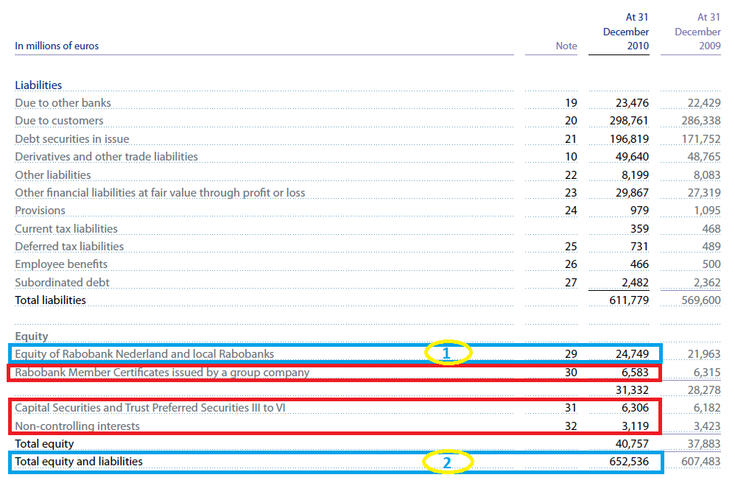The width and height of the screenshot is (735, 483).
Task: Click the "Non-controlling interests" row label
Action: tap(77, 426)
